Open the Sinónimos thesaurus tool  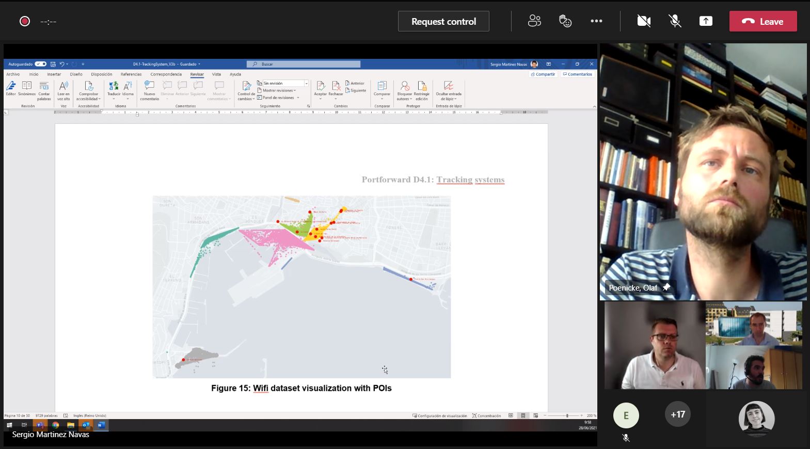27,88
